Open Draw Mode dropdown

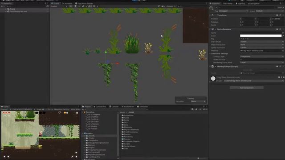click(262, 42)
